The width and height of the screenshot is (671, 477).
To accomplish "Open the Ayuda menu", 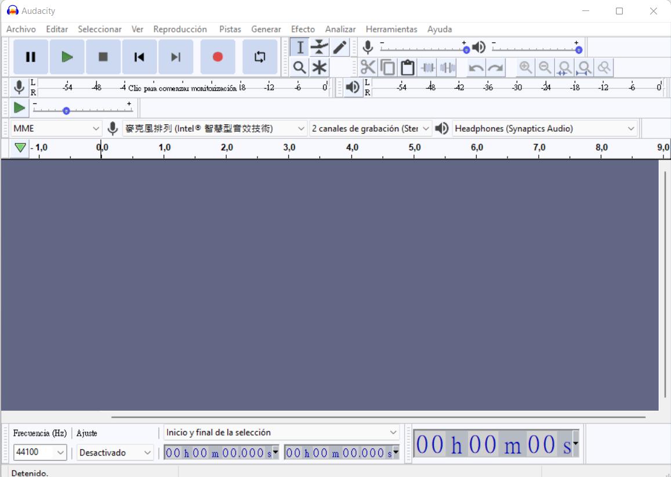I will pyautogui.click(x=440, y=29).
